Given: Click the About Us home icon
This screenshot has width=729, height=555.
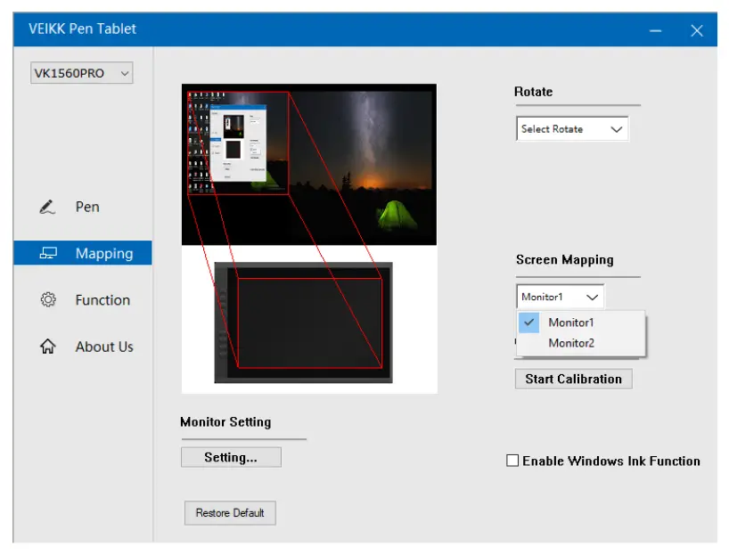Looking at the screenshot, I should [x=48, y=347].
